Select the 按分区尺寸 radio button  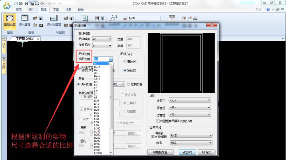click(117, 123)
